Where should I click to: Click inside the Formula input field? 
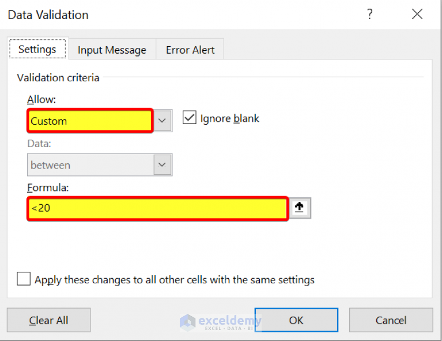tap(158, 208)
